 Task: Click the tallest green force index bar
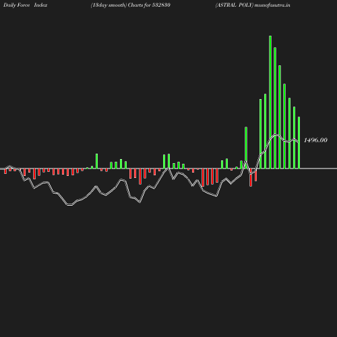click(270, 102)
